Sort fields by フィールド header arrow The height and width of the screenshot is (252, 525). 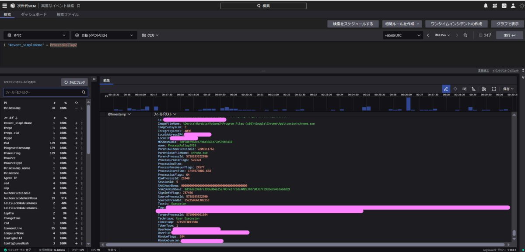pyautogui.click(x=17, y=118)
